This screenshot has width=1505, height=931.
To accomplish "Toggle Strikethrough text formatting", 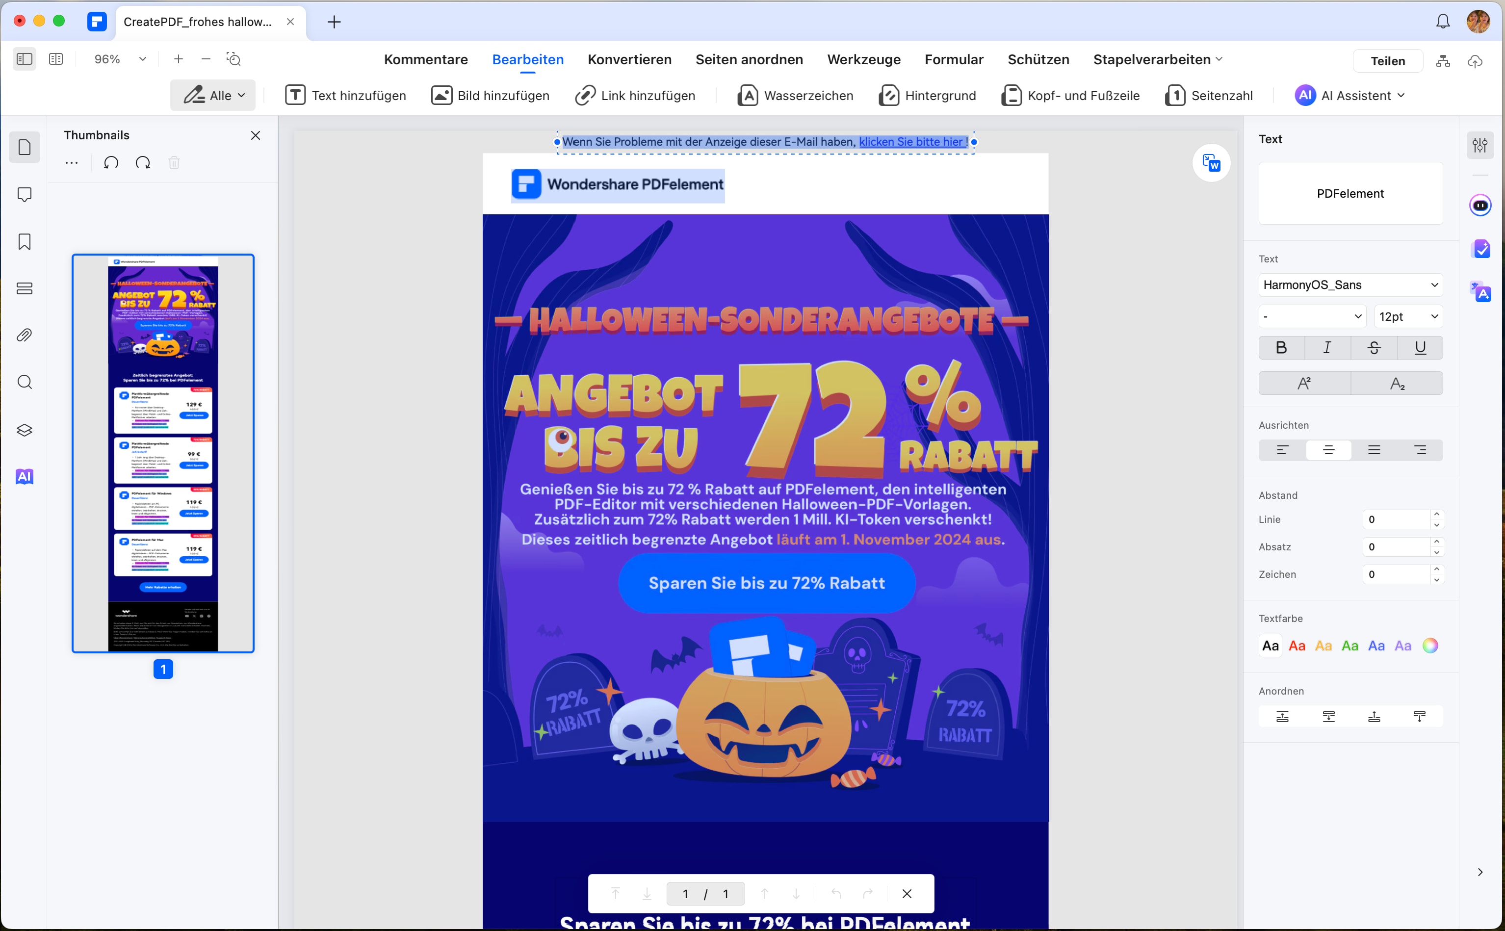I will click(x=1374, y=348).
